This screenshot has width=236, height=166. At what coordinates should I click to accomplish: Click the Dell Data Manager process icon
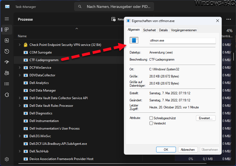(26, 90)
